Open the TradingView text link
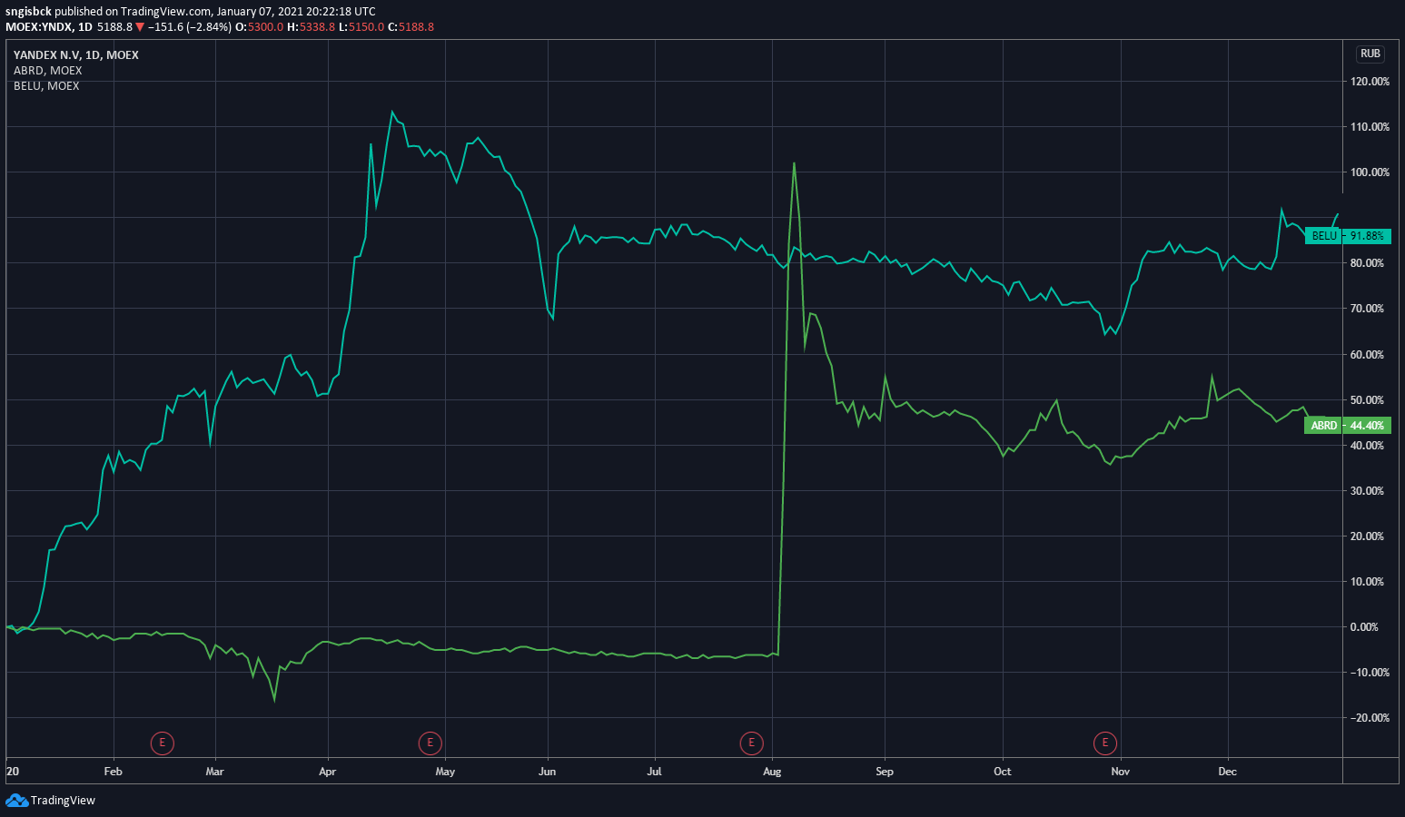 coord(63,801)
